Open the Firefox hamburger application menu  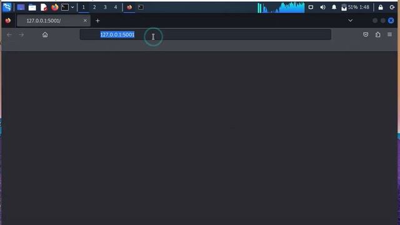389,34
